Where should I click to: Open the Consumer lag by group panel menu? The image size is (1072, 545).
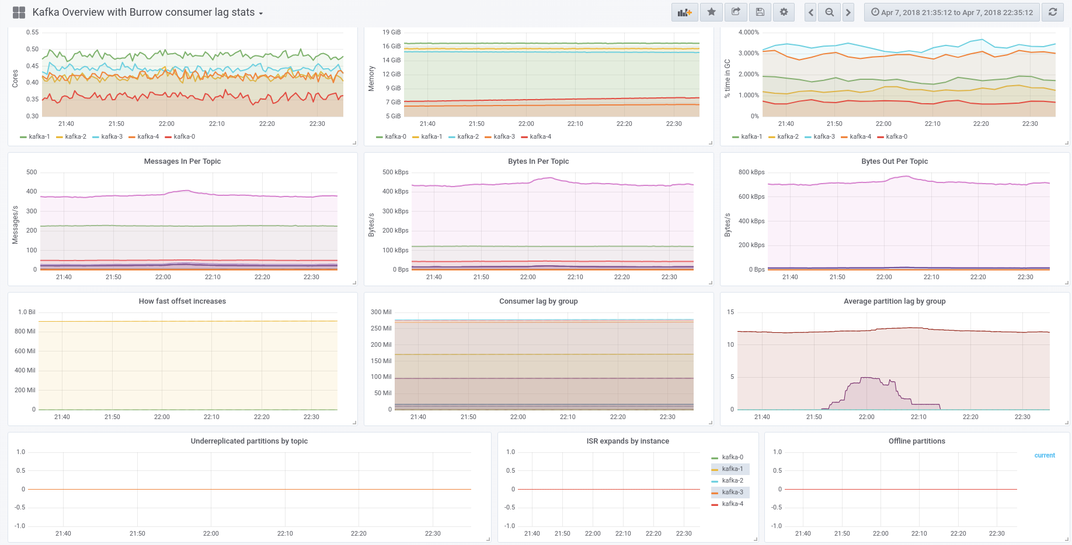tap(538, 301)
